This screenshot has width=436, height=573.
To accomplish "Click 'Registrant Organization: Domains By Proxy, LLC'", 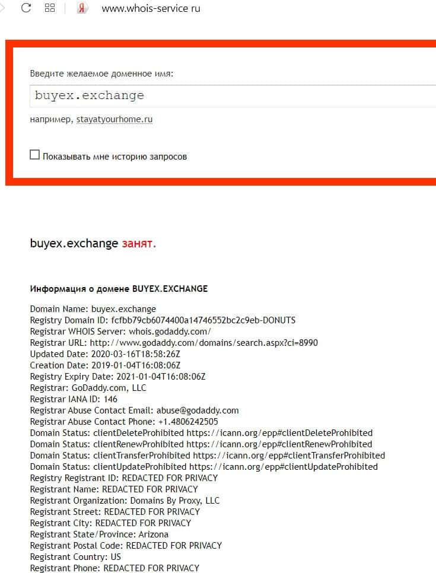I will [x=125, y=501].
